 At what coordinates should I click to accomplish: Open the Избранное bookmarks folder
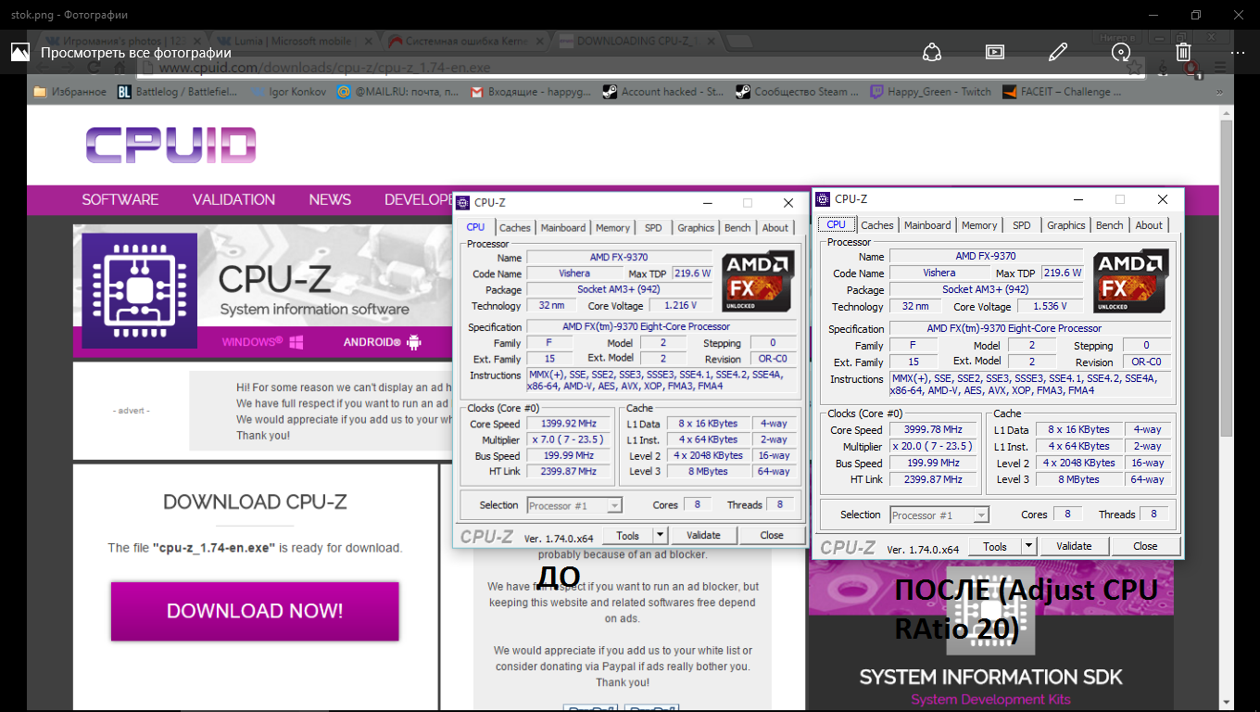click(70, 92)
